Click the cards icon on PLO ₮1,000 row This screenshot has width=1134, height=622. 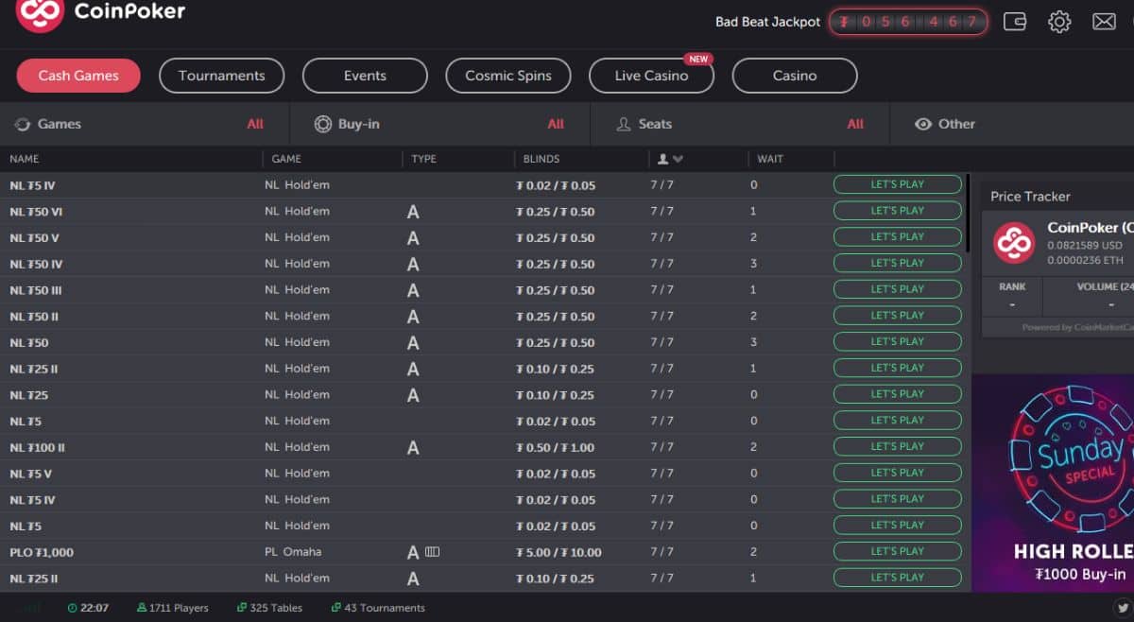433,551
